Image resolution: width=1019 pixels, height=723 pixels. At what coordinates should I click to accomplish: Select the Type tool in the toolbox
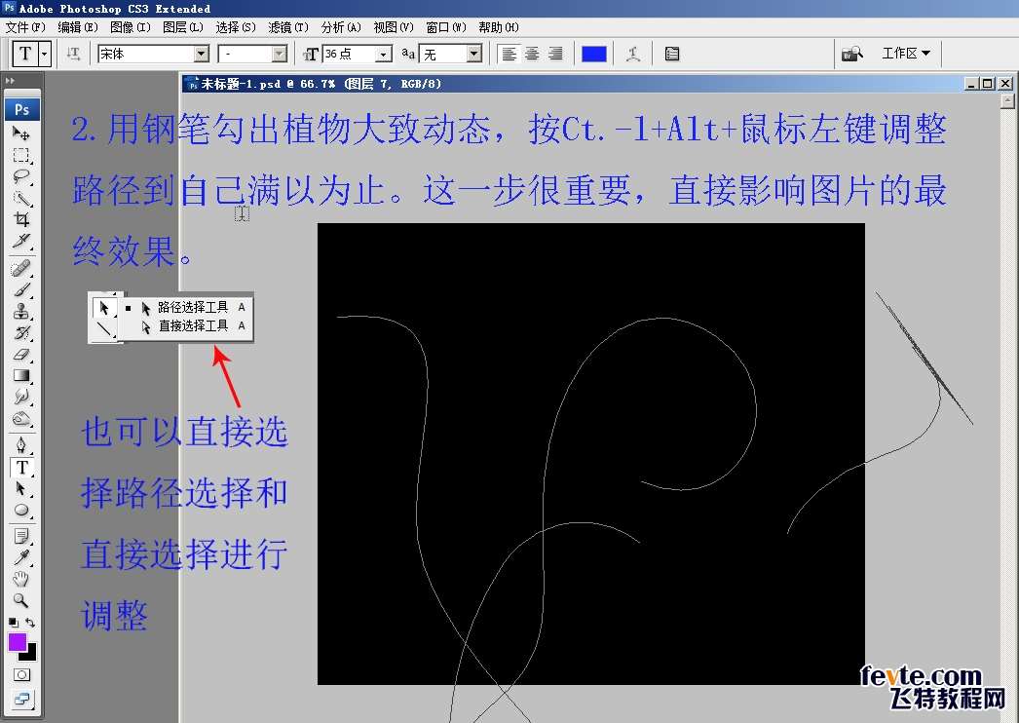coord(20,467)
